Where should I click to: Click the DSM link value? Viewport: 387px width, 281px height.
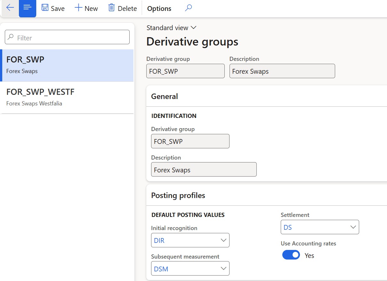pyautogui.click(x=161, y=269)
